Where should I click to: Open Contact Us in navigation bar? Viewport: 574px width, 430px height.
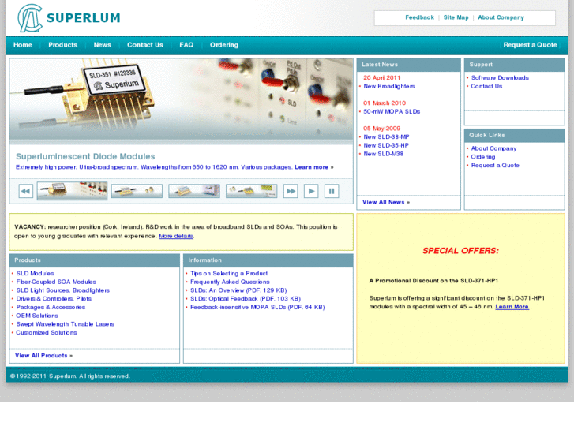pos(145,45)
